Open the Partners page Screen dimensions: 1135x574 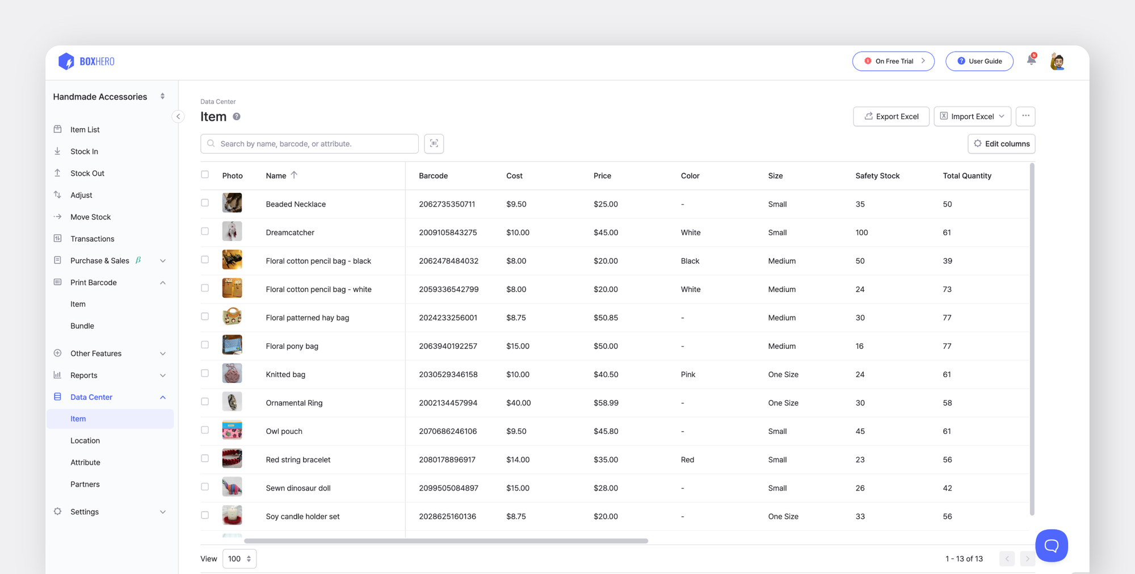(x=85, y=484)
